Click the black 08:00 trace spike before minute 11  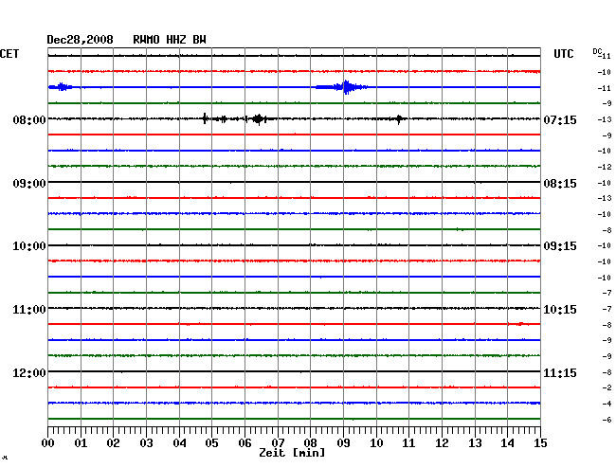[x=399, y=118]
